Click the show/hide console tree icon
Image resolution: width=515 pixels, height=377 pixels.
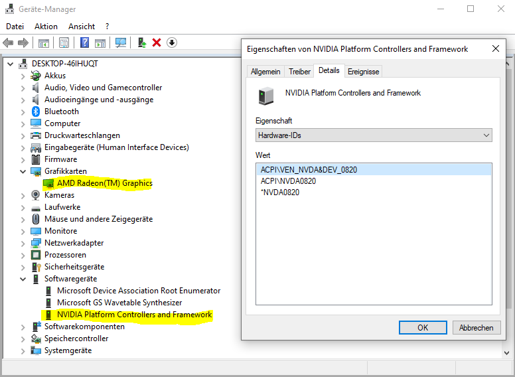[x=44, y=42]
